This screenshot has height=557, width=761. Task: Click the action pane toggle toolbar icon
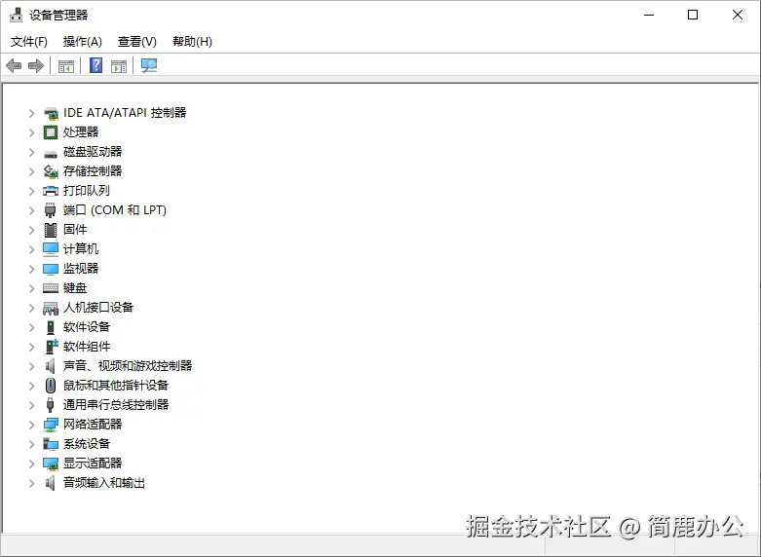(119, 66)
